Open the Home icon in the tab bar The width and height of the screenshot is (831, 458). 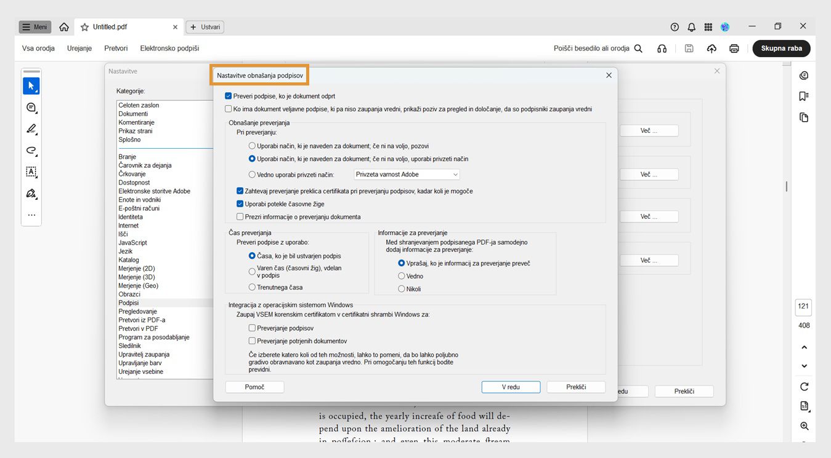click(x=64, y=27)
